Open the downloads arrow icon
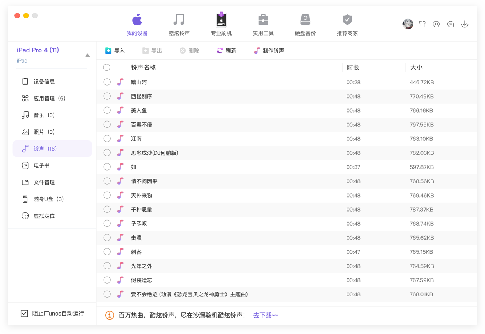Image resolution: width=485 pixels, height=334 pixels. point(465,24)
